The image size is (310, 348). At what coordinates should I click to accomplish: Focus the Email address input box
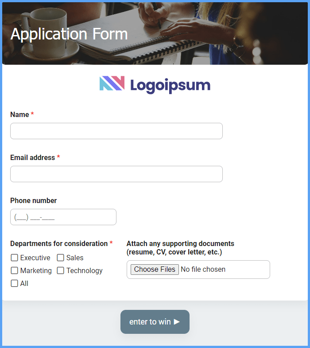[116, 174]
